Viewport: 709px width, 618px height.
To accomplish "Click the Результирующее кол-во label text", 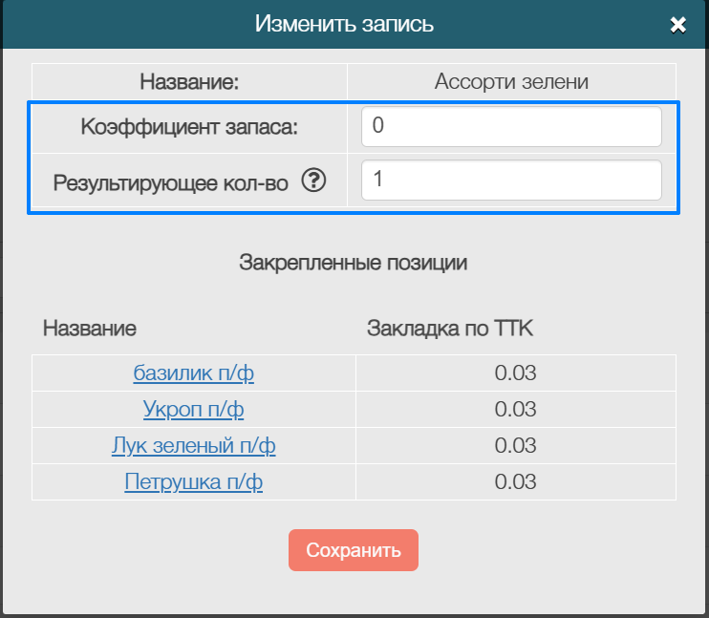I will point(170,181).
